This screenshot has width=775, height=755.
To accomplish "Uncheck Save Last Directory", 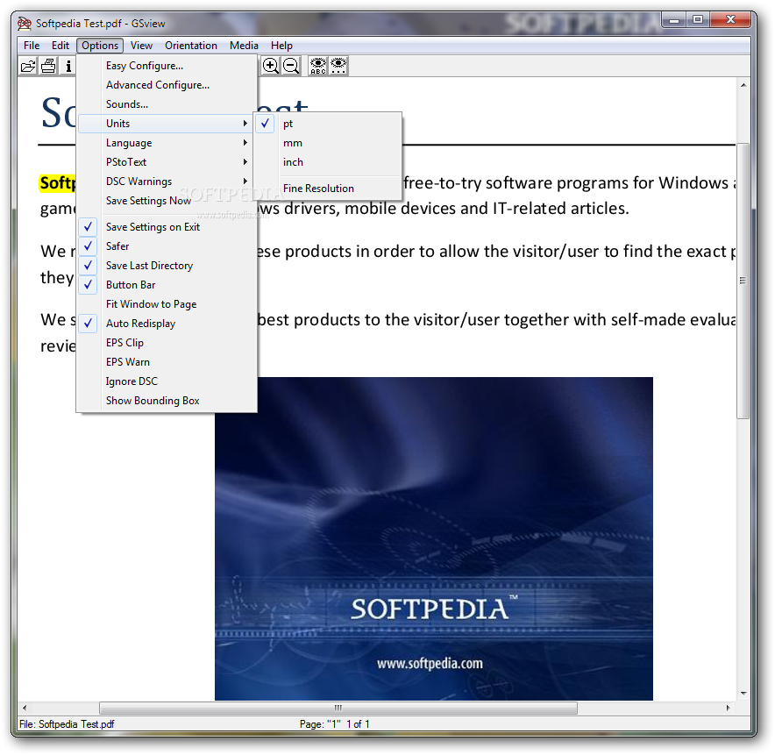I will [167, 266].
